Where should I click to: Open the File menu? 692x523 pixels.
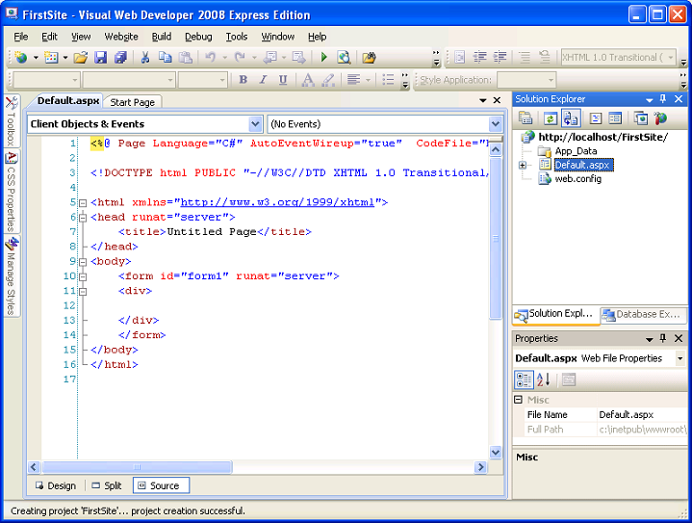point(21,37)
